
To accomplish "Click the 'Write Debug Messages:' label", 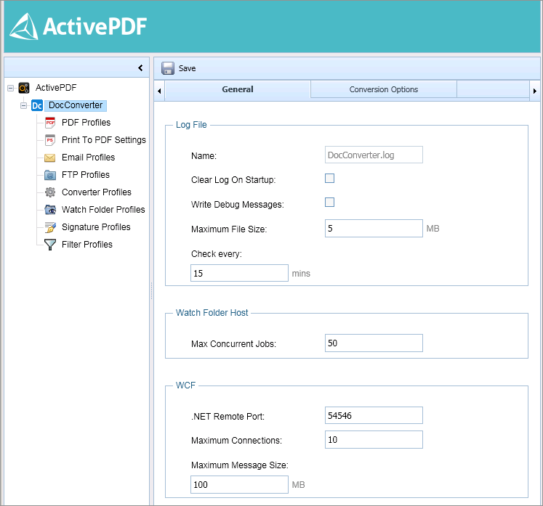I will tap(237, 205).
